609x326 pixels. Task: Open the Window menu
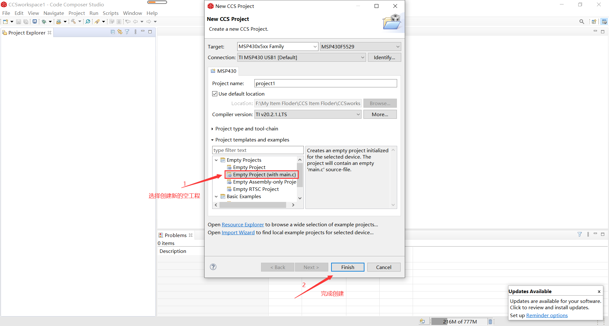point(133,13)
